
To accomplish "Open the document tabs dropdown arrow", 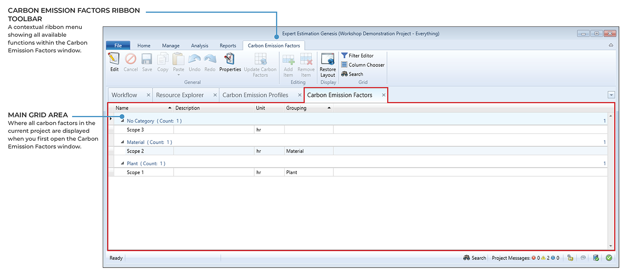I will [x=611, y=95].
